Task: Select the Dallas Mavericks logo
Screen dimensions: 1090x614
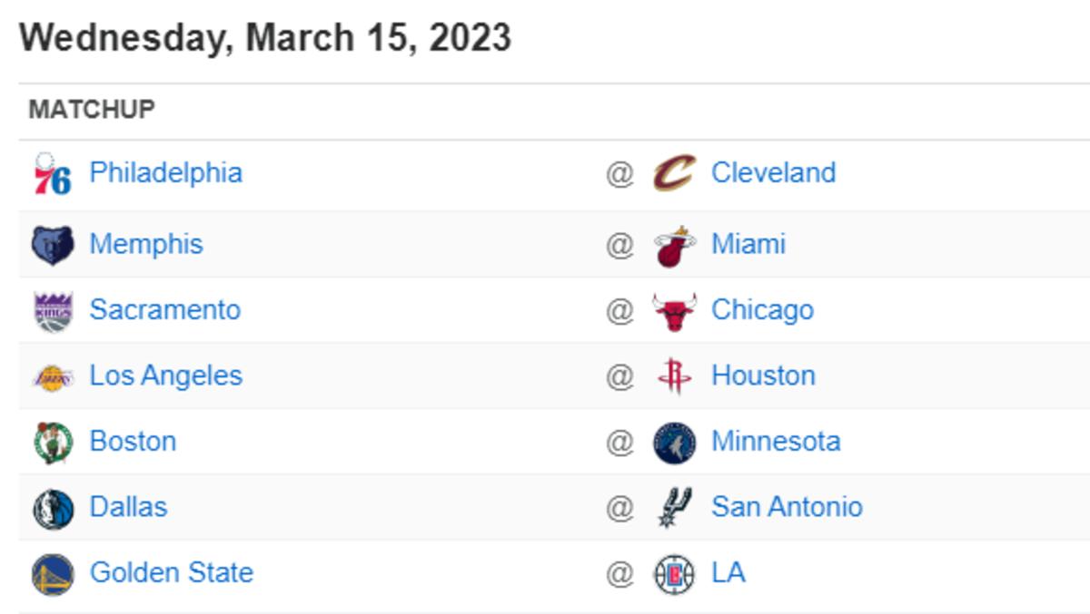Action: click(x=53, y=509)
